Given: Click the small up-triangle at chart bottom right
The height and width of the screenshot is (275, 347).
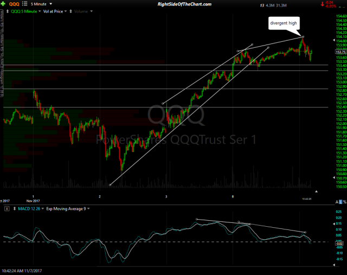Looking at the screenshot, I should click(317, 191).
